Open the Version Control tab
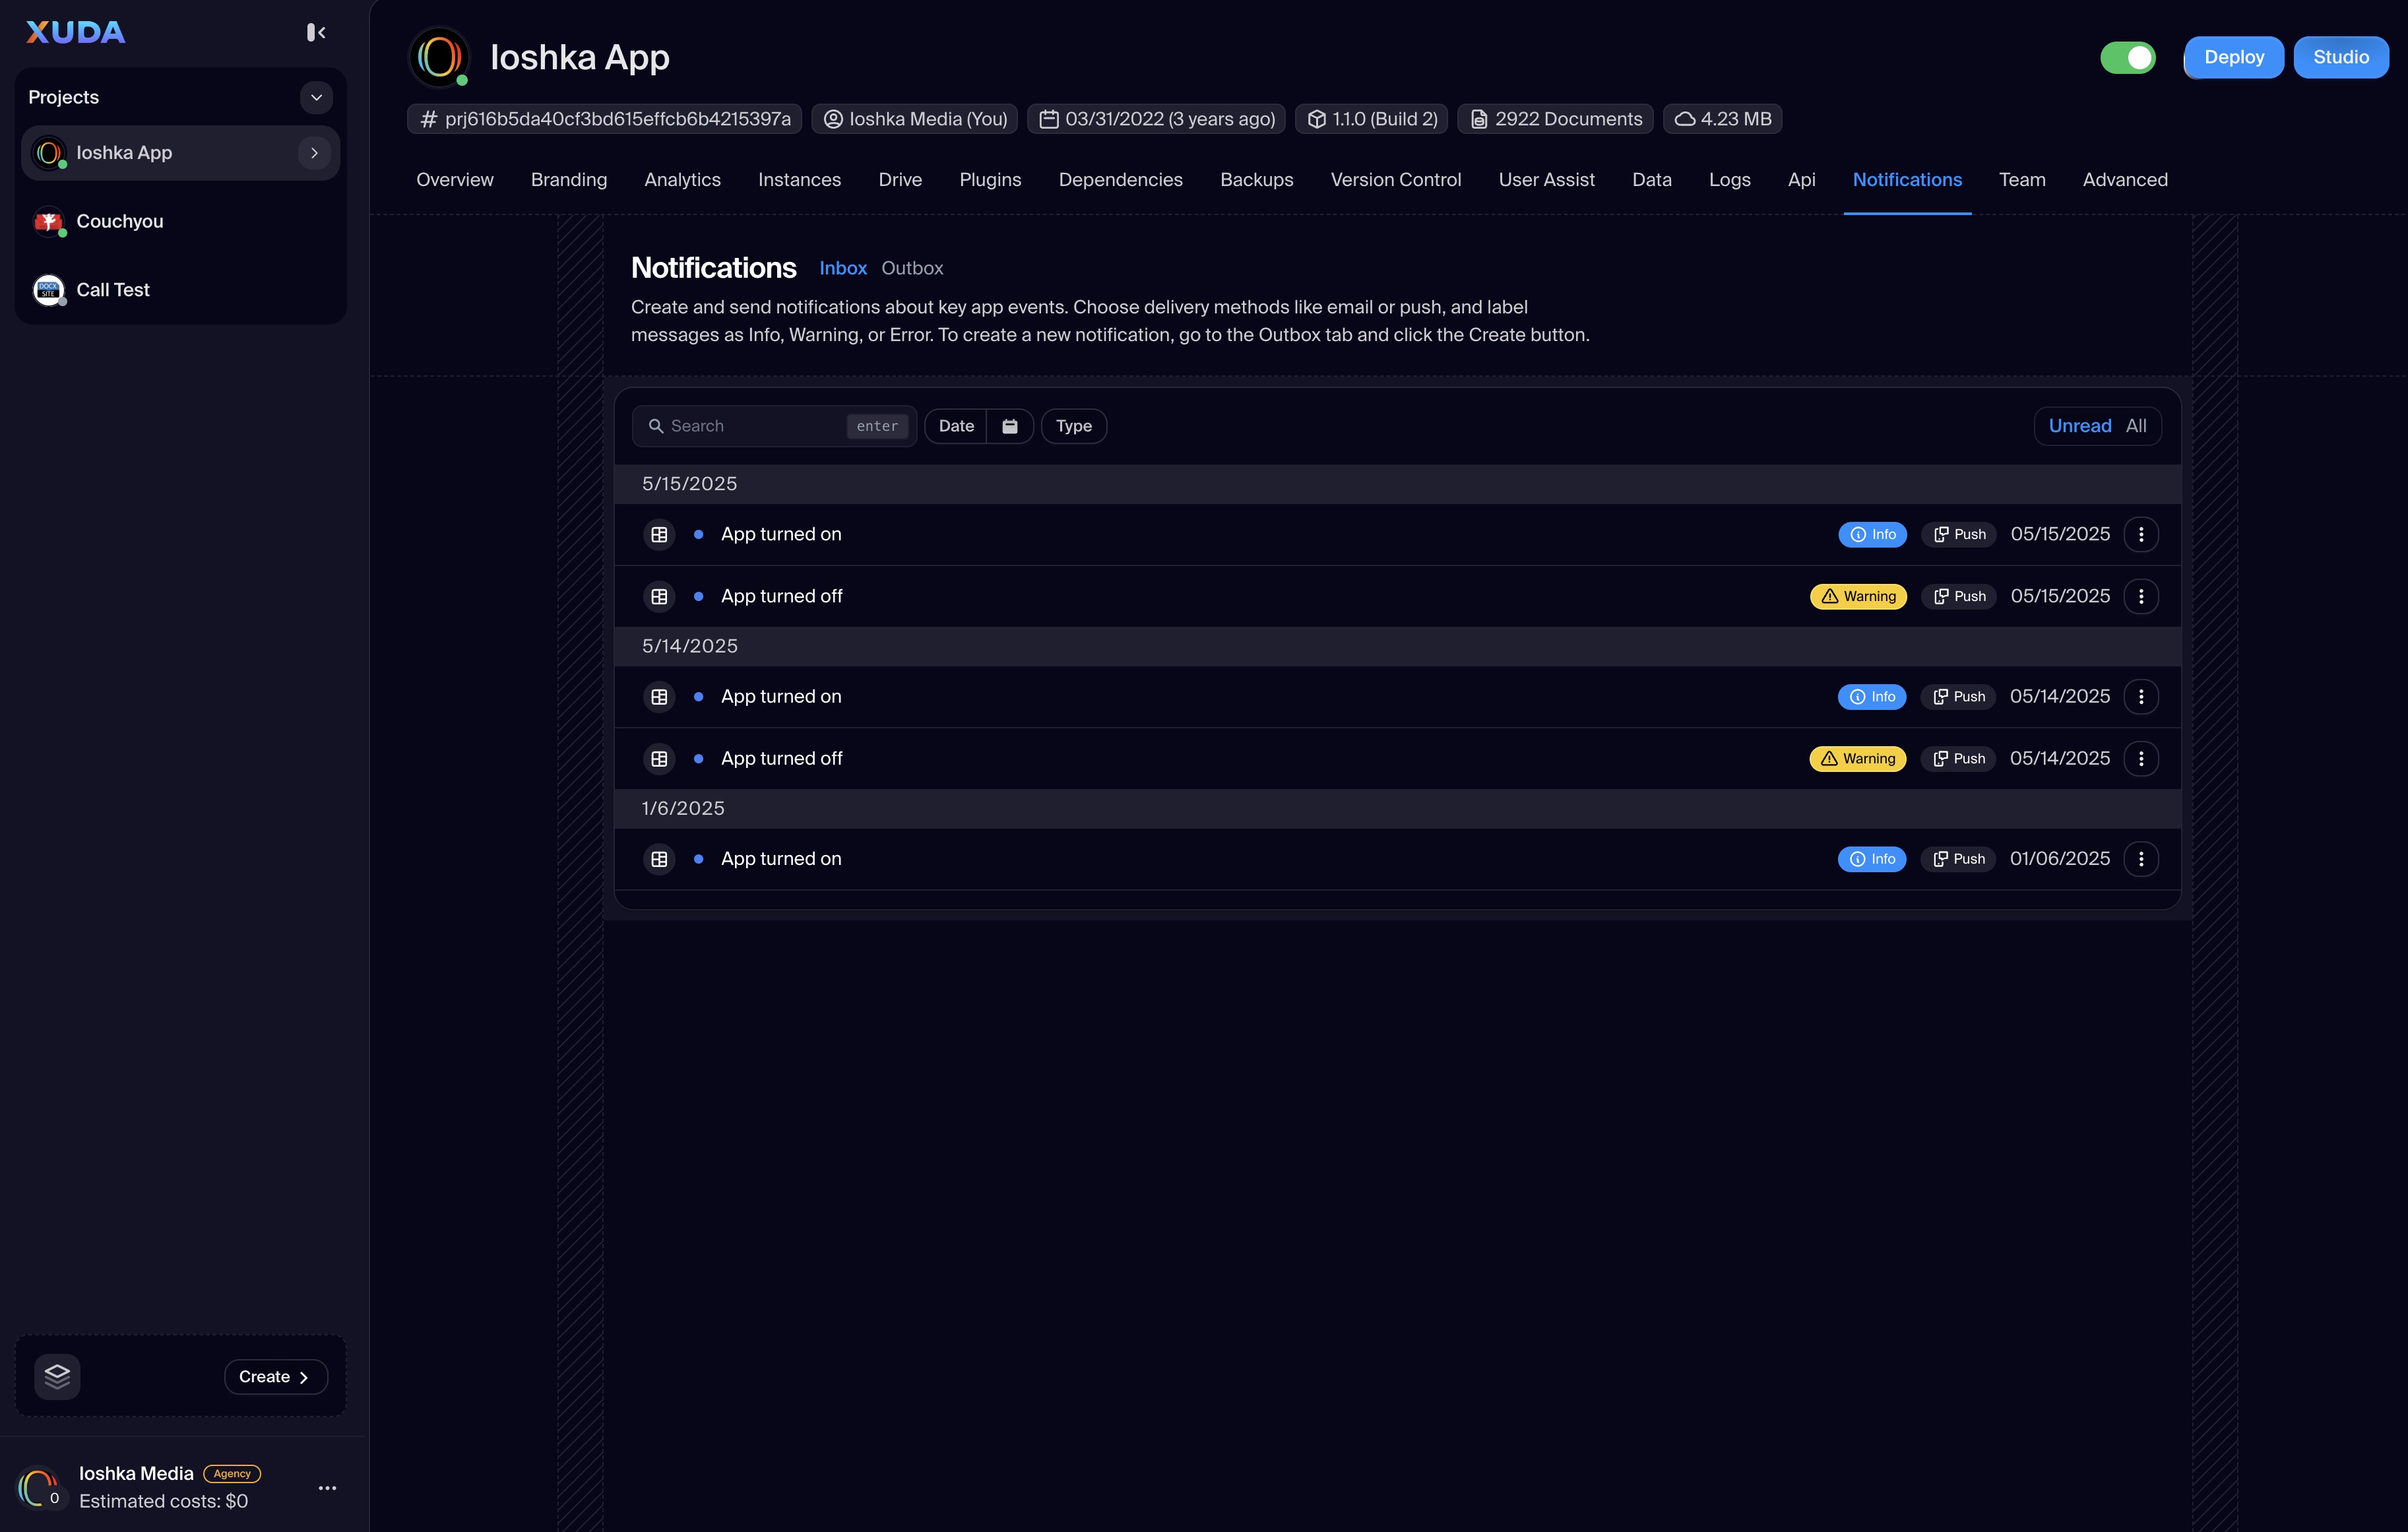 [x=1395, y=180]
